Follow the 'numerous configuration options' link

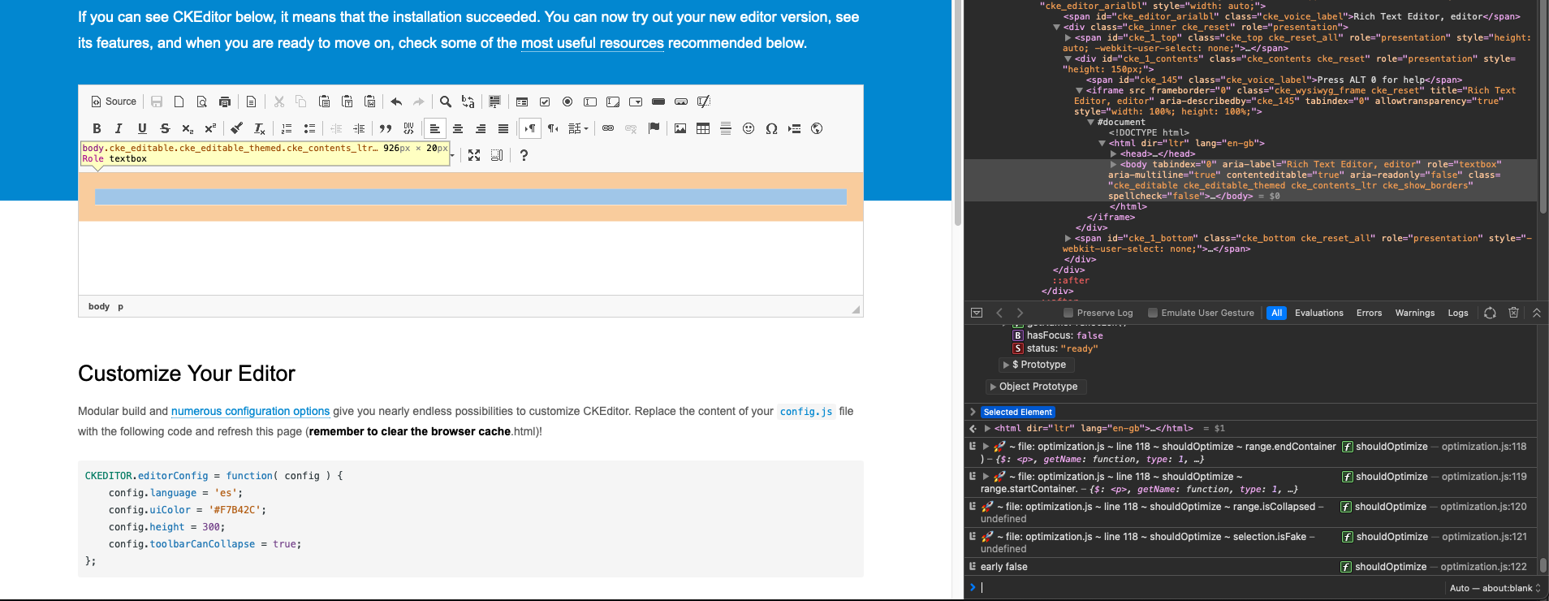(251, 412)
